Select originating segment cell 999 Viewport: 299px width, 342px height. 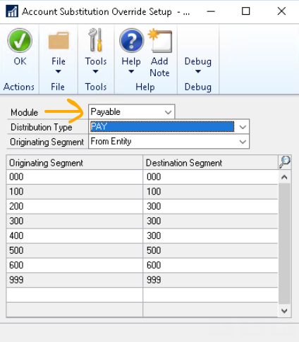[x=75, y=280]
